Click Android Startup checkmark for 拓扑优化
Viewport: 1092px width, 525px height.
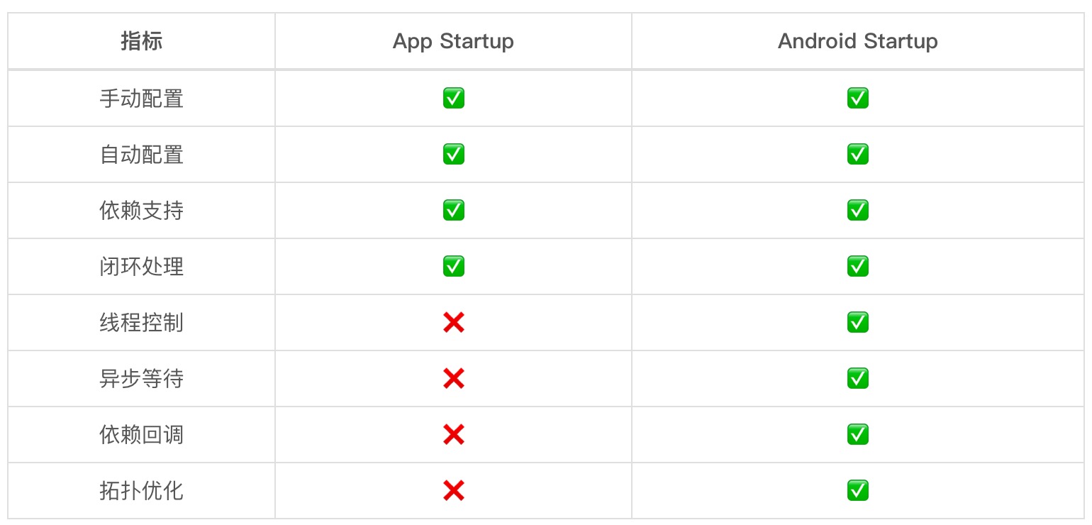tap(857, 490)
